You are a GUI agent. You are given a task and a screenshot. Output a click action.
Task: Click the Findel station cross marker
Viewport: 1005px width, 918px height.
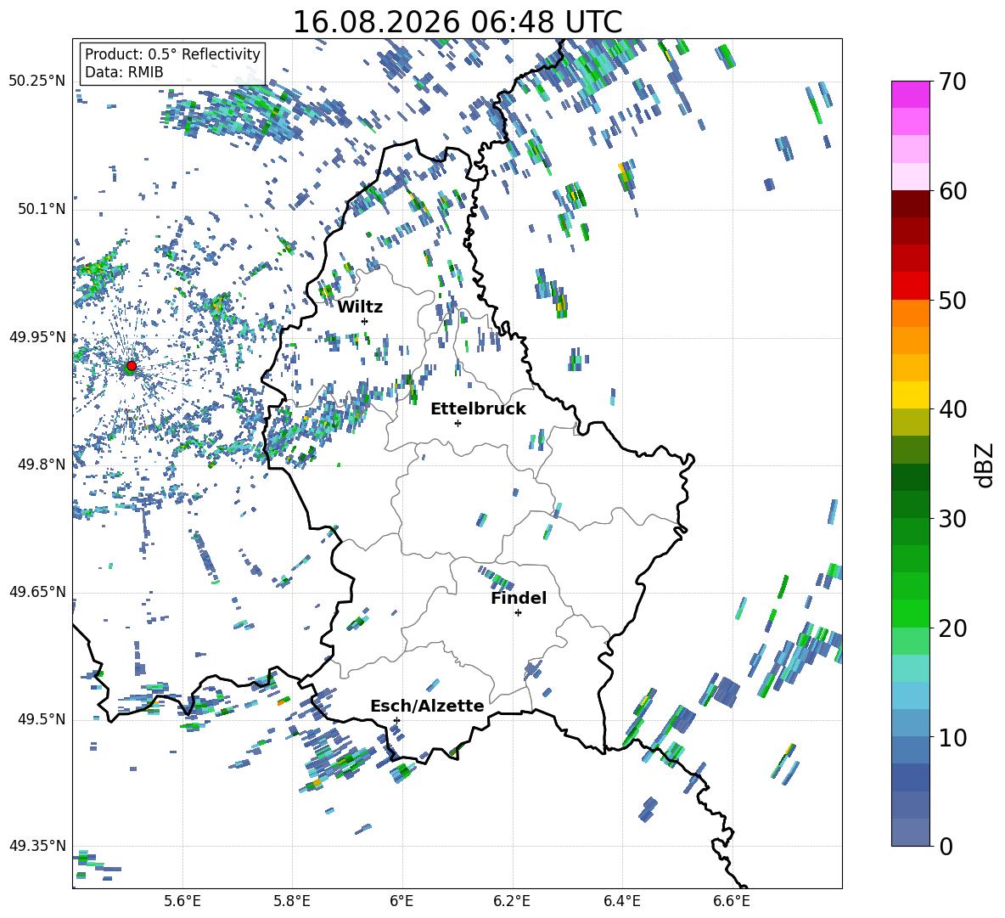tap(518, 613)
